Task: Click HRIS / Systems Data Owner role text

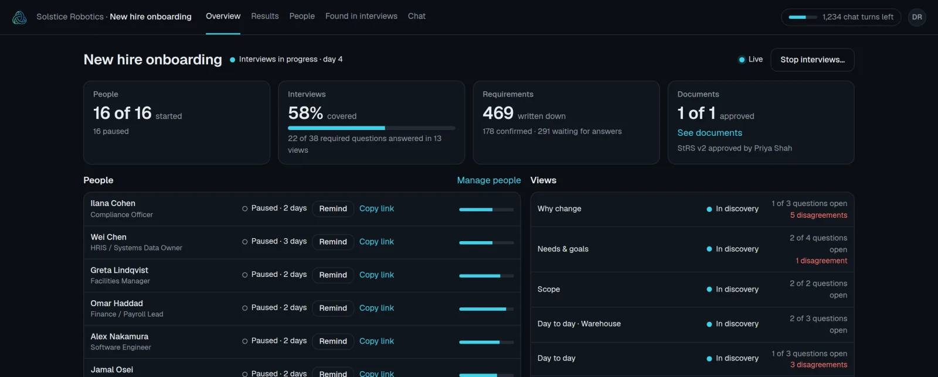Action: 136,248
